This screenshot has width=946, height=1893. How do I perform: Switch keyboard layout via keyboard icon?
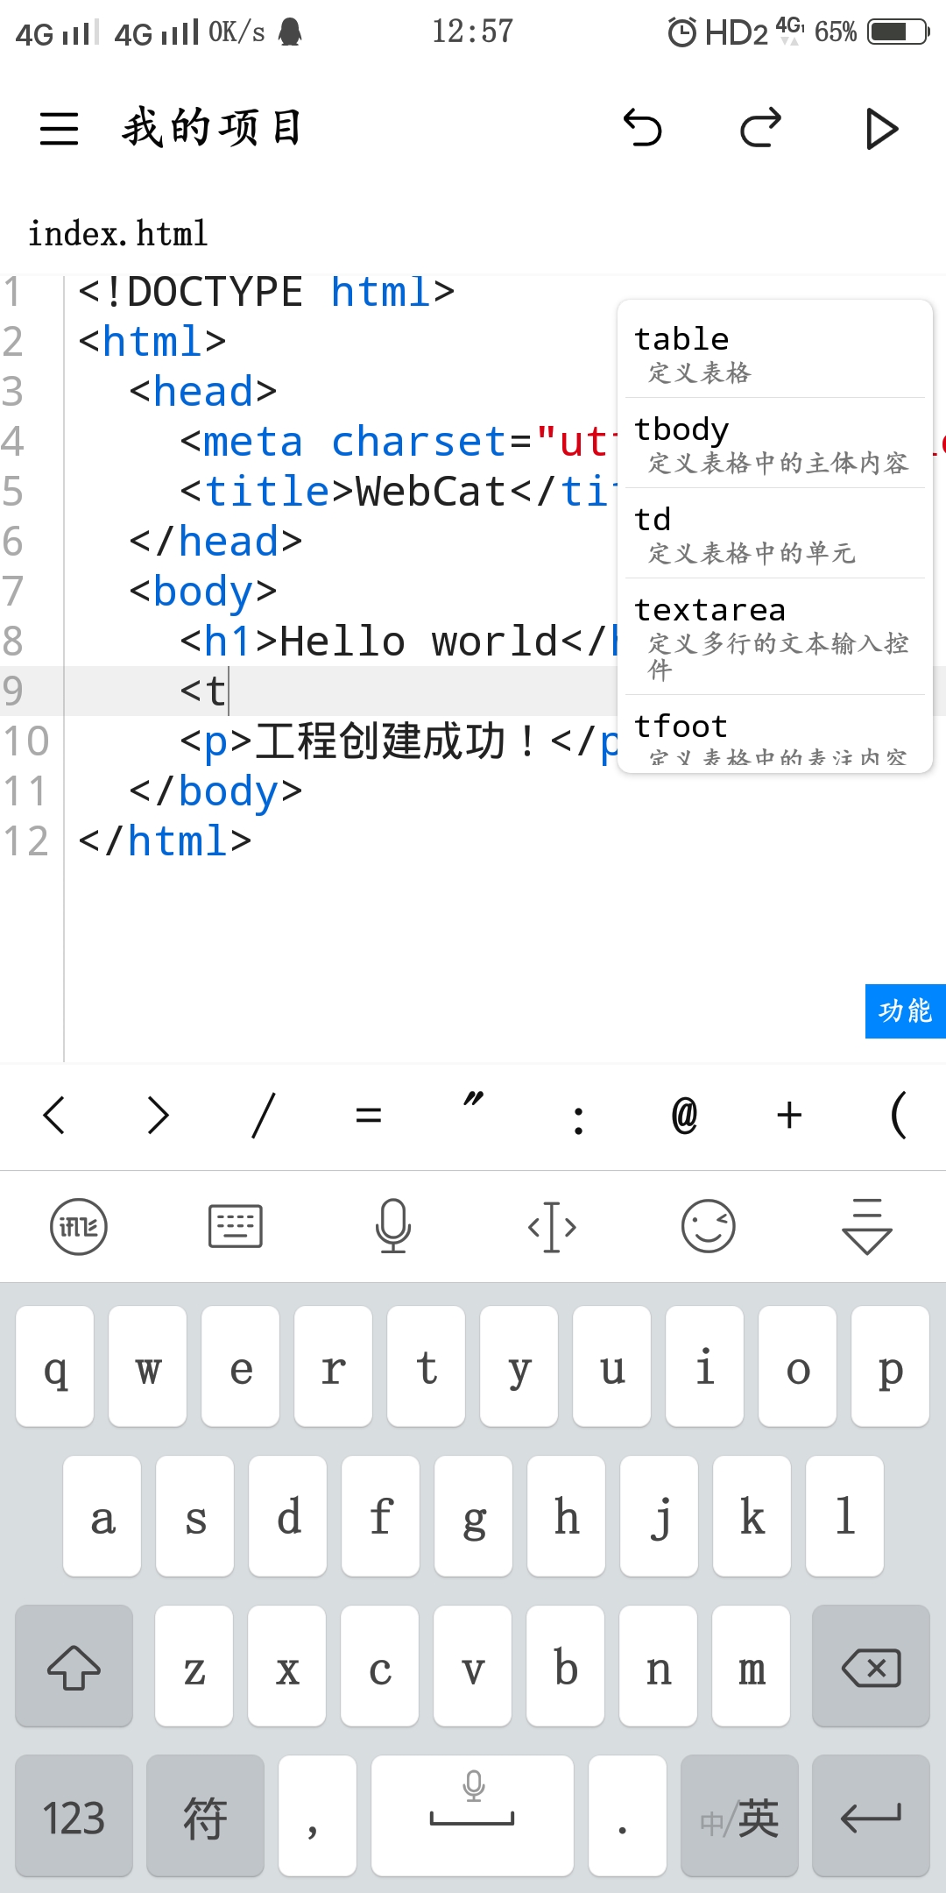pyautogui.click(x=236, y=1226)
